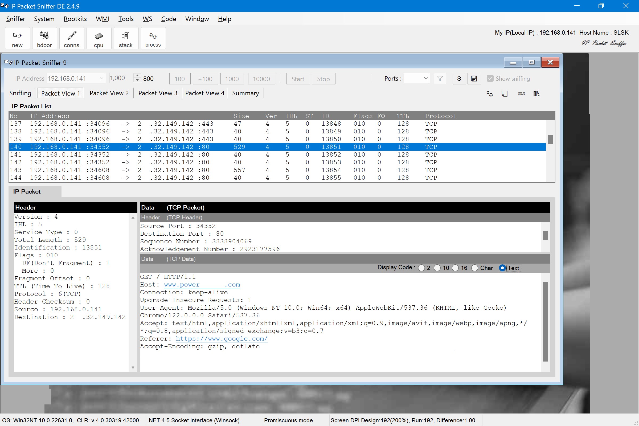The width and height of the screenshot is (639, 426).
Task: Open the 'stack' tool icon
Action: (x=126, y=38)
